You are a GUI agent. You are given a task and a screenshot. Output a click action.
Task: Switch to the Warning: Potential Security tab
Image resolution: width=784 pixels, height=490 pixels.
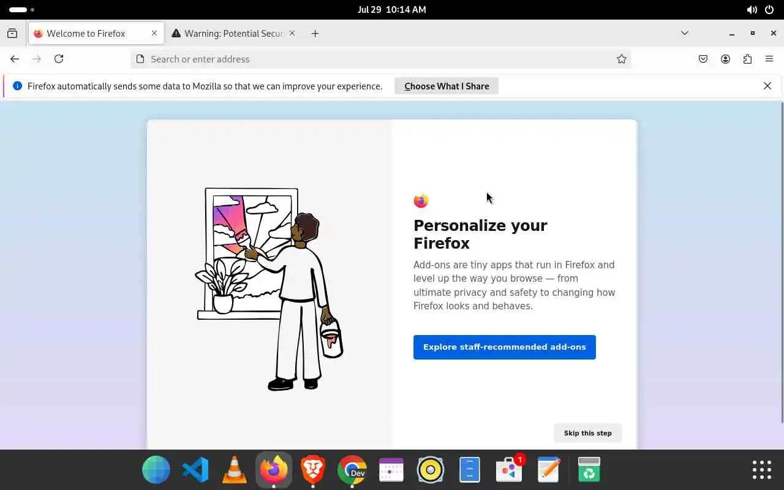(233, 34)
